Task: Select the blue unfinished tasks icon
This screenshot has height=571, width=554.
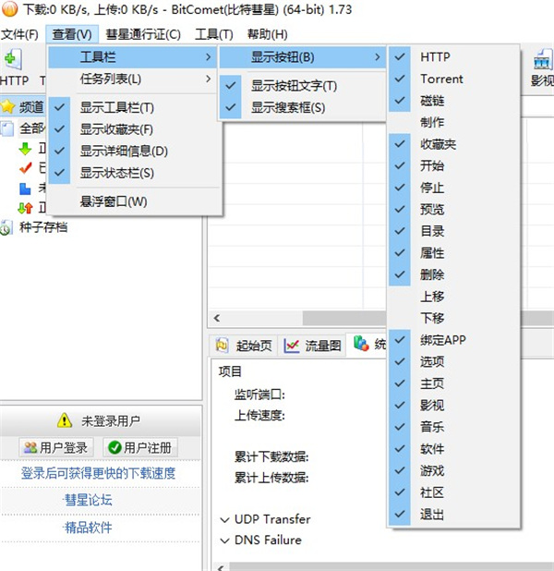Action: tap(25, 188)
